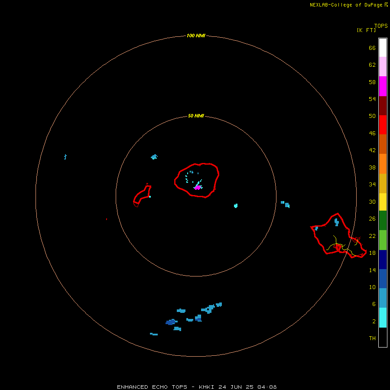
Task: Click the blue echo northwest of center island
Action: pos(154,157)
